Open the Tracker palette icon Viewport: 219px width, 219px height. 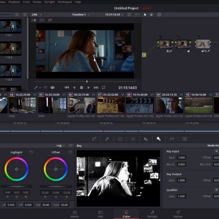tap(133, 139)
